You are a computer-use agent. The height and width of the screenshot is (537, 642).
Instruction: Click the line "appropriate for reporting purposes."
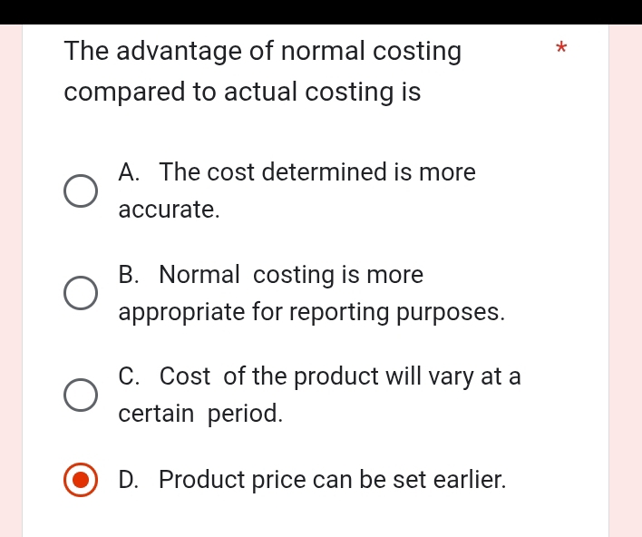tap(311, 312)
